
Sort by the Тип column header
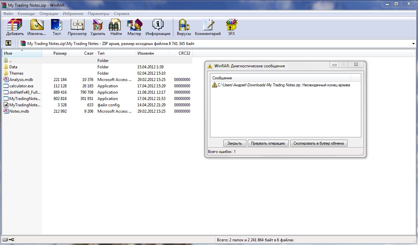click(116, 53)
